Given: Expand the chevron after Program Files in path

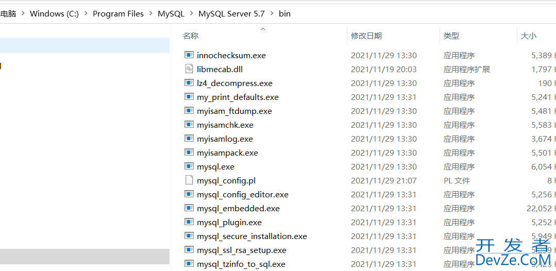Looking at the screenshot, I should [x=150, y=14].
